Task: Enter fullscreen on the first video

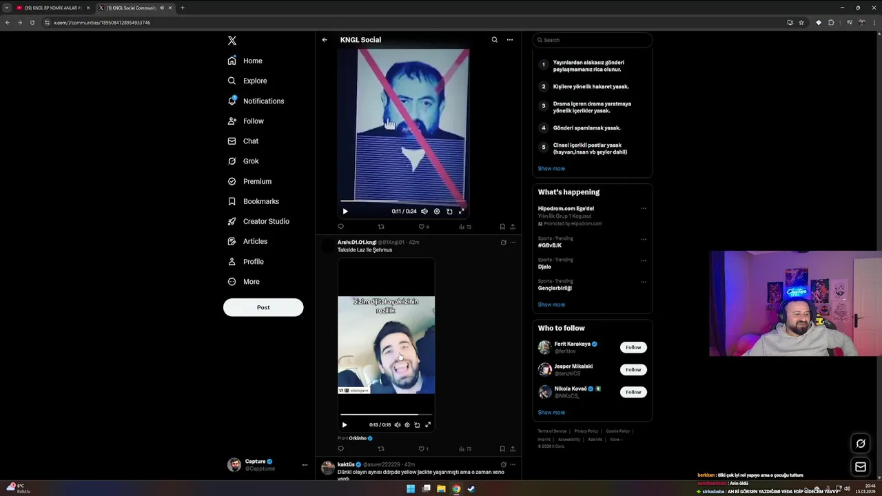Action: click(462, 211)
